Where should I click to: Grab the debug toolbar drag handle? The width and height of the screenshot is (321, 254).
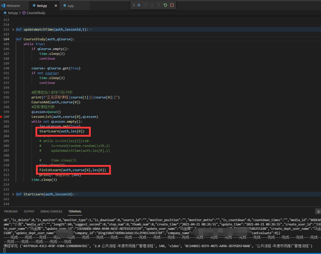click(x=134, y=5)
